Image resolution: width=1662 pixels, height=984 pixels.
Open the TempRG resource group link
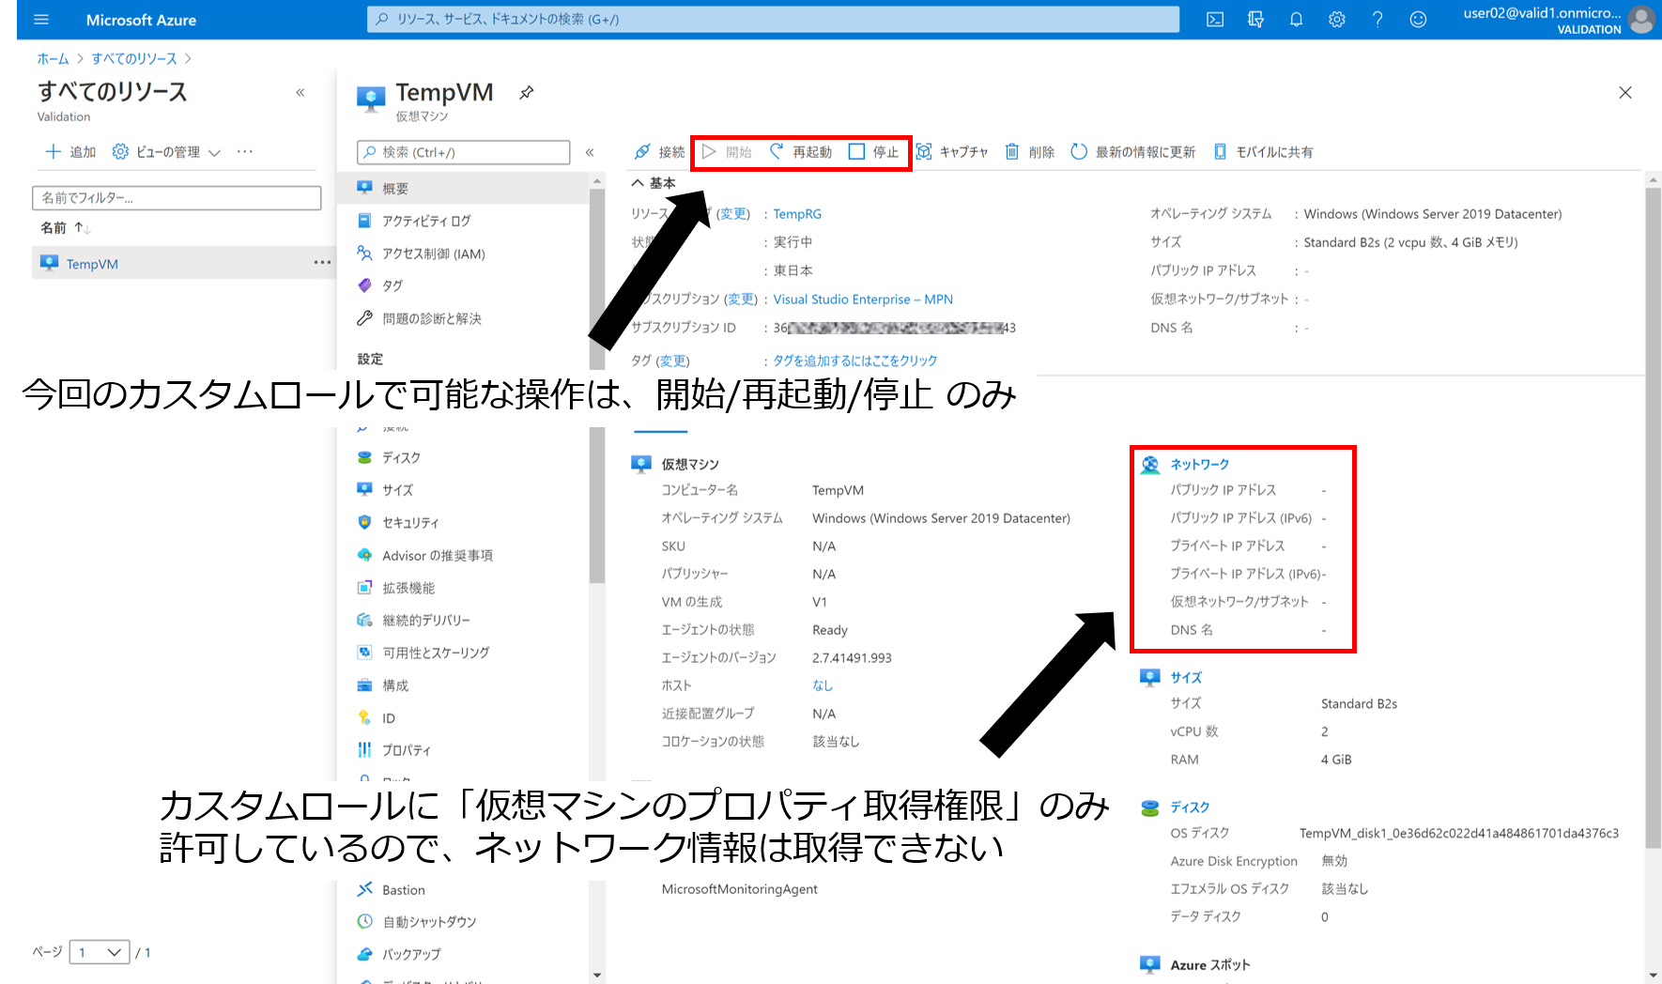797,214
